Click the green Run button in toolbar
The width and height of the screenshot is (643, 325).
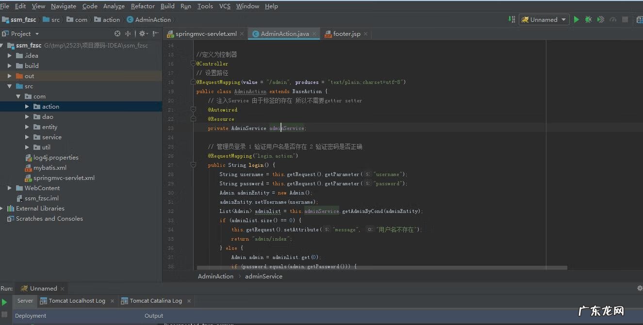[577, 20]
